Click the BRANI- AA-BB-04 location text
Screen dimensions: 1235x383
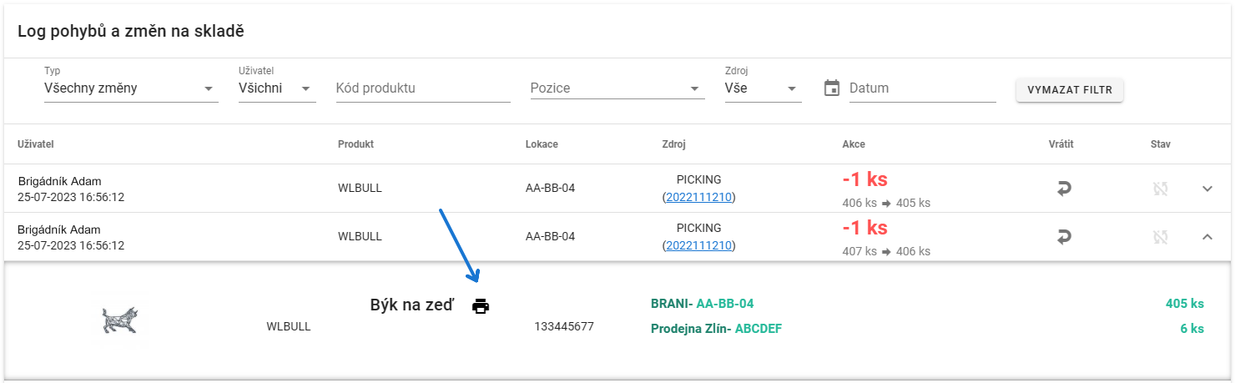coord(702,304)
